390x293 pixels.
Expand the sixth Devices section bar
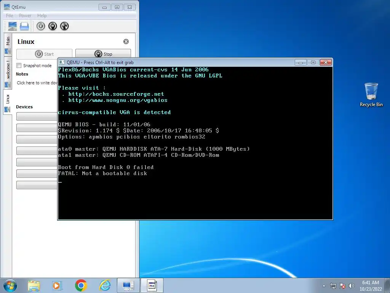point(37,174)
